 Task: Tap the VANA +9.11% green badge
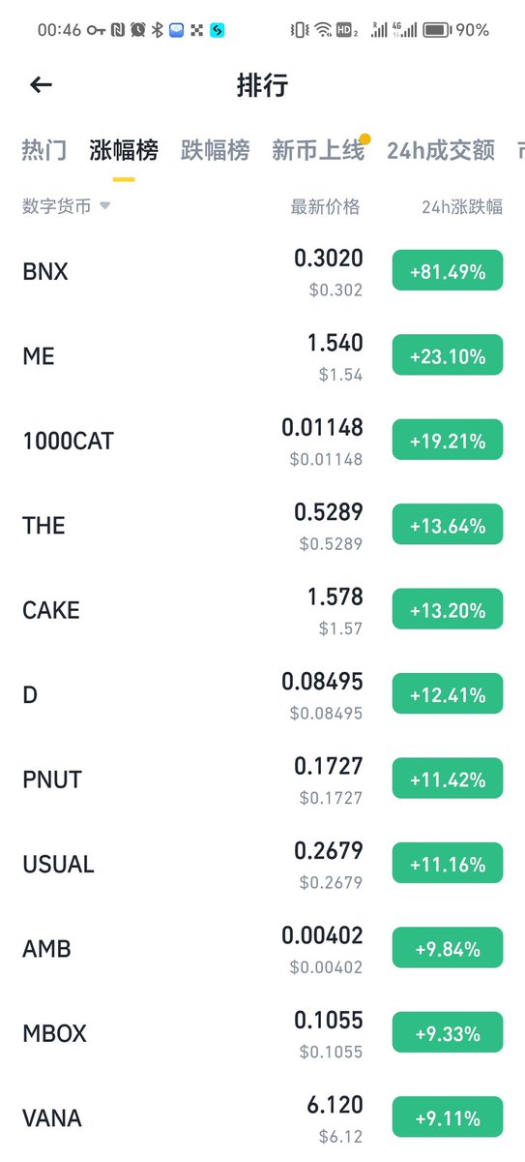[448, 1118]
